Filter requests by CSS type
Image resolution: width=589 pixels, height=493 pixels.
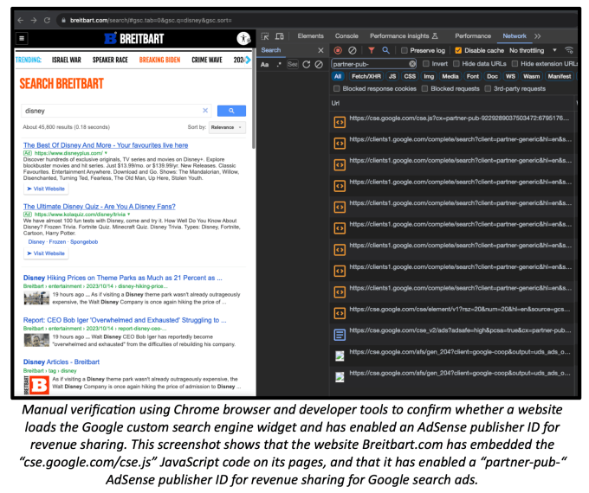tap(410, 76)
